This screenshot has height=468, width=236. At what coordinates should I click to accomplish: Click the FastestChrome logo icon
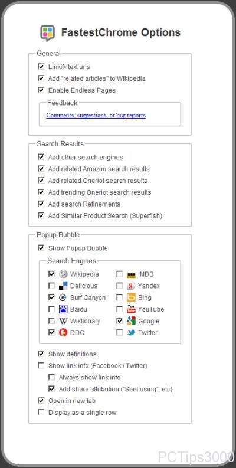click(x=48, y=33)
